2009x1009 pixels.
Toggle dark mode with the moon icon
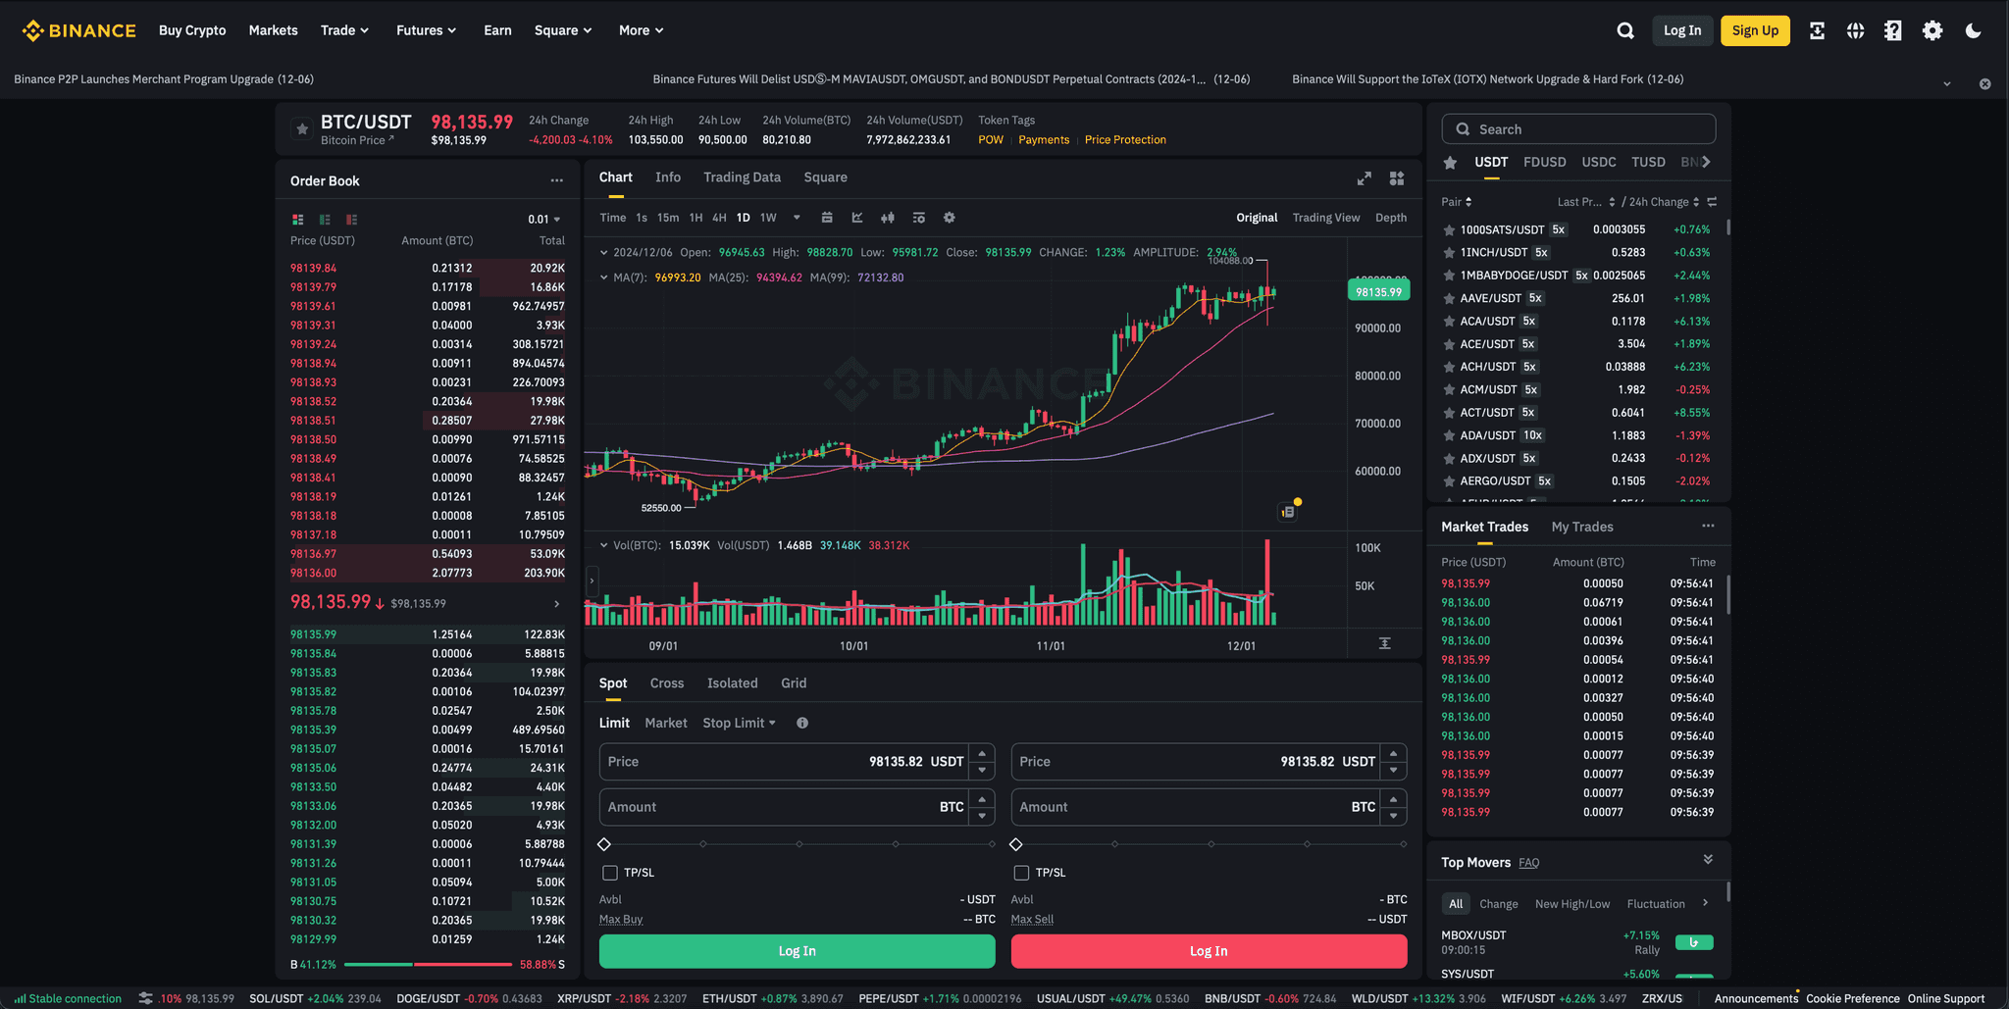coord(1972,30)
